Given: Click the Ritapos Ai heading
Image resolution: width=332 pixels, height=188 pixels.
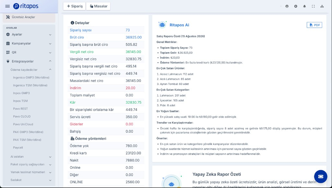Looking at the screenshot, I should coord(179,25).
